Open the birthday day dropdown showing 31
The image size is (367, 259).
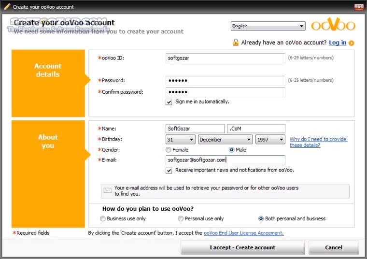pyautogui.click(x=180, y=140)
